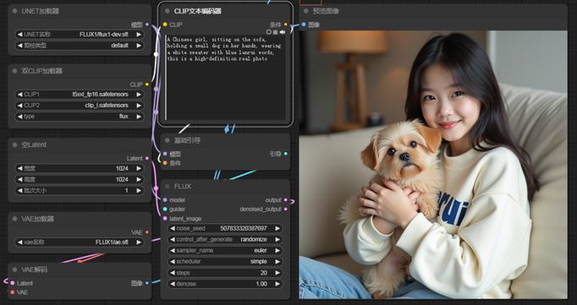
Task: Decrease denoise with its left arrow
Action: tap(173, 284)
